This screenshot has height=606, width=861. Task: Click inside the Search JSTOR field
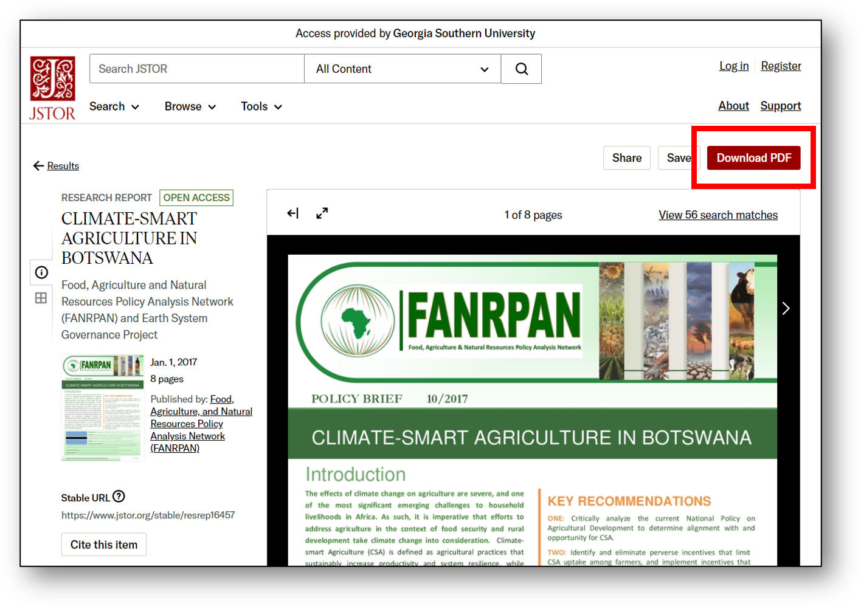click(x=197, y=69)
